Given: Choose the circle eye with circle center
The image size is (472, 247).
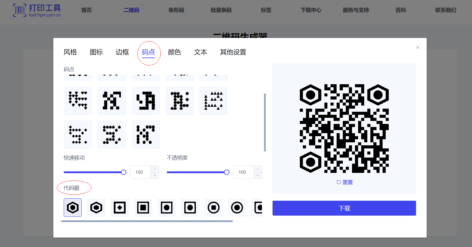Looking at the screenshot, I should tap(237, 208).
